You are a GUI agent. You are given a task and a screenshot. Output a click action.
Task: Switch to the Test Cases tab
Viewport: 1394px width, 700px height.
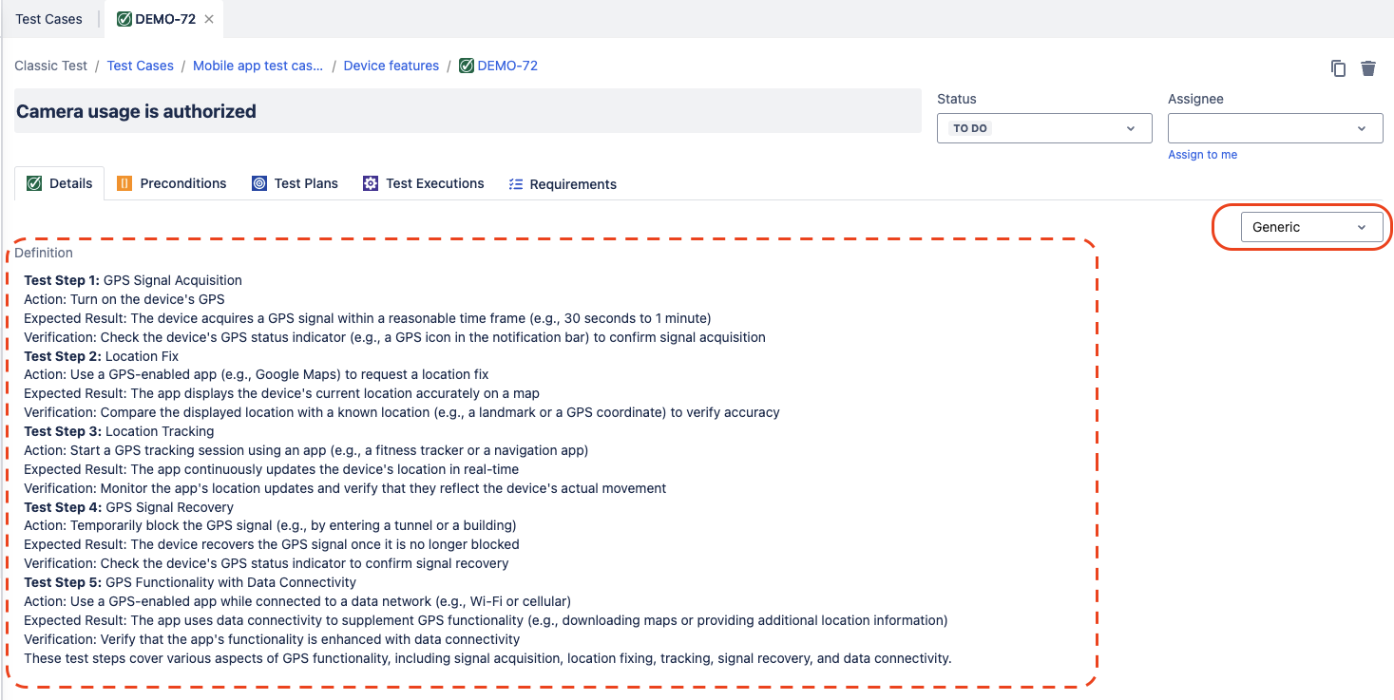[48, 19]
